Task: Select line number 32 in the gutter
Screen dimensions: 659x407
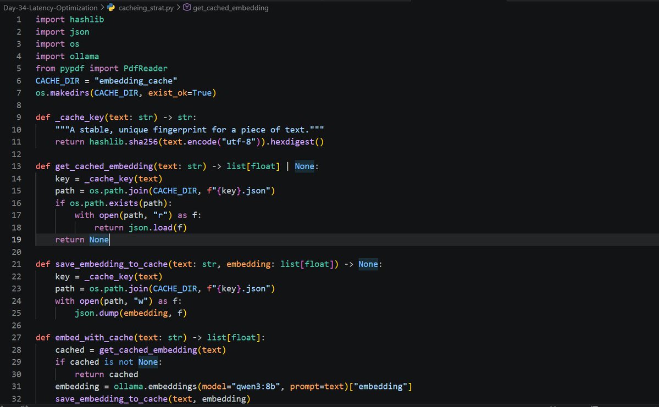Action: (x=16, y=399)
